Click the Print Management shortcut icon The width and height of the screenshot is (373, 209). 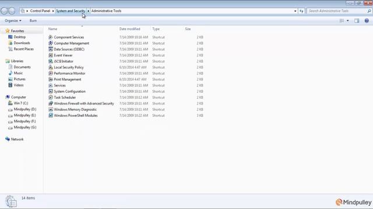[x=51, y=80]
